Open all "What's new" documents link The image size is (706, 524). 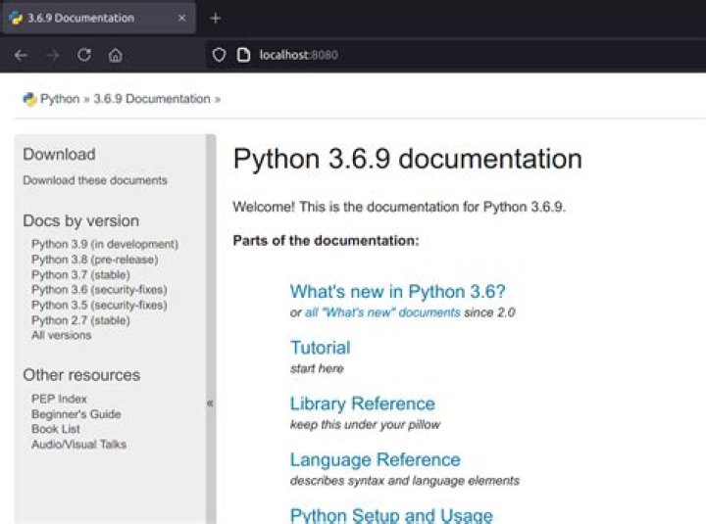coord(382,312)
